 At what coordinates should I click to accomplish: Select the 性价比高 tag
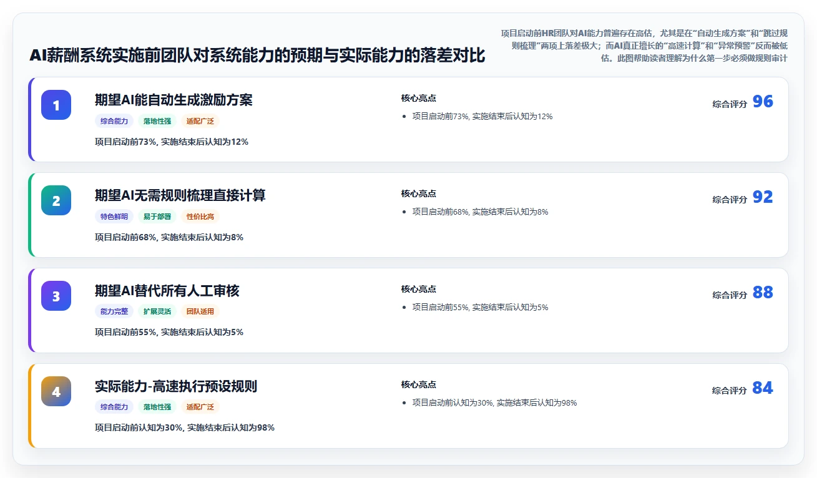coord(200,217)
